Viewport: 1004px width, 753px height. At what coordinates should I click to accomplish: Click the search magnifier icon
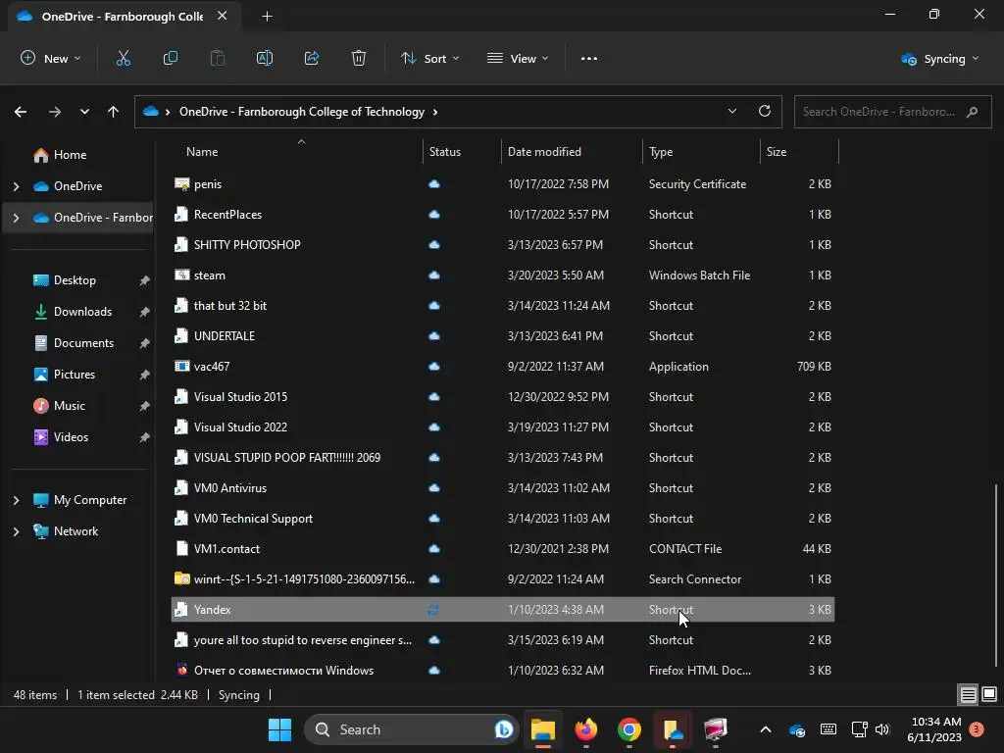pos(972,112)
